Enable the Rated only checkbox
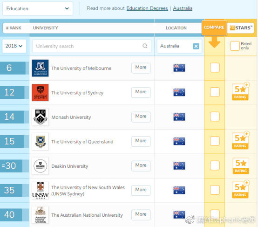Viewport: 258px width, 227px height. [235, 46]
